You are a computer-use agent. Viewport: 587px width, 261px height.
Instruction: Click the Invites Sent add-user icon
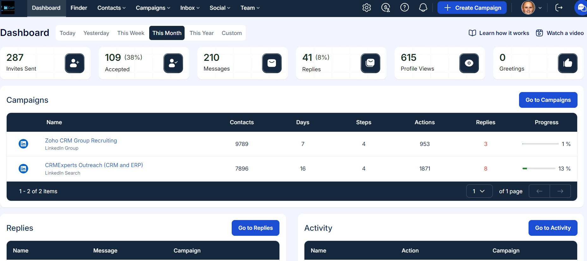[x=75, y=63]
